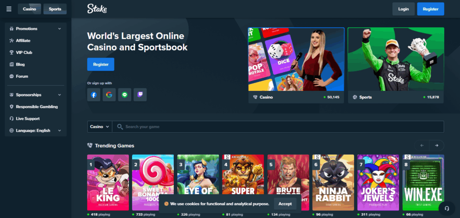Open the Joker's Jewels game tile

point(378,182)
